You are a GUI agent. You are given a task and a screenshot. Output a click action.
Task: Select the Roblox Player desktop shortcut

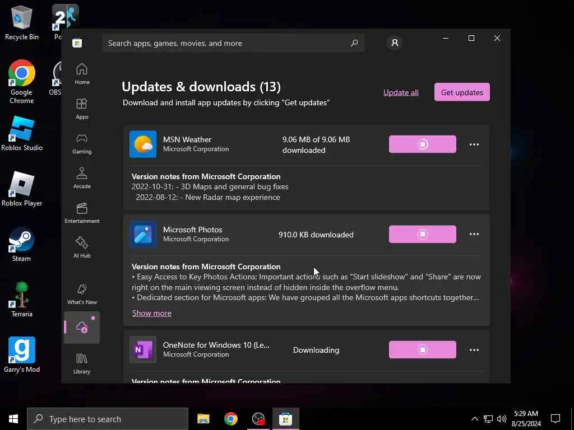[x=22, y=189]
